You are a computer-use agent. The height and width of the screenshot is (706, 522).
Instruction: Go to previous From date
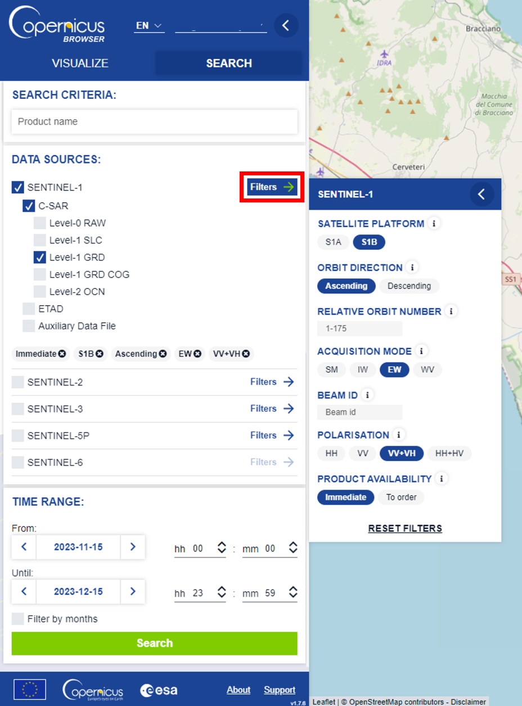[24, 547]
